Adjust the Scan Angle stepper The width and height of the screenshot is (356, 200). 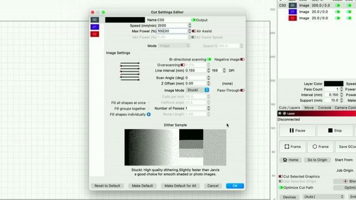point(209,78)
